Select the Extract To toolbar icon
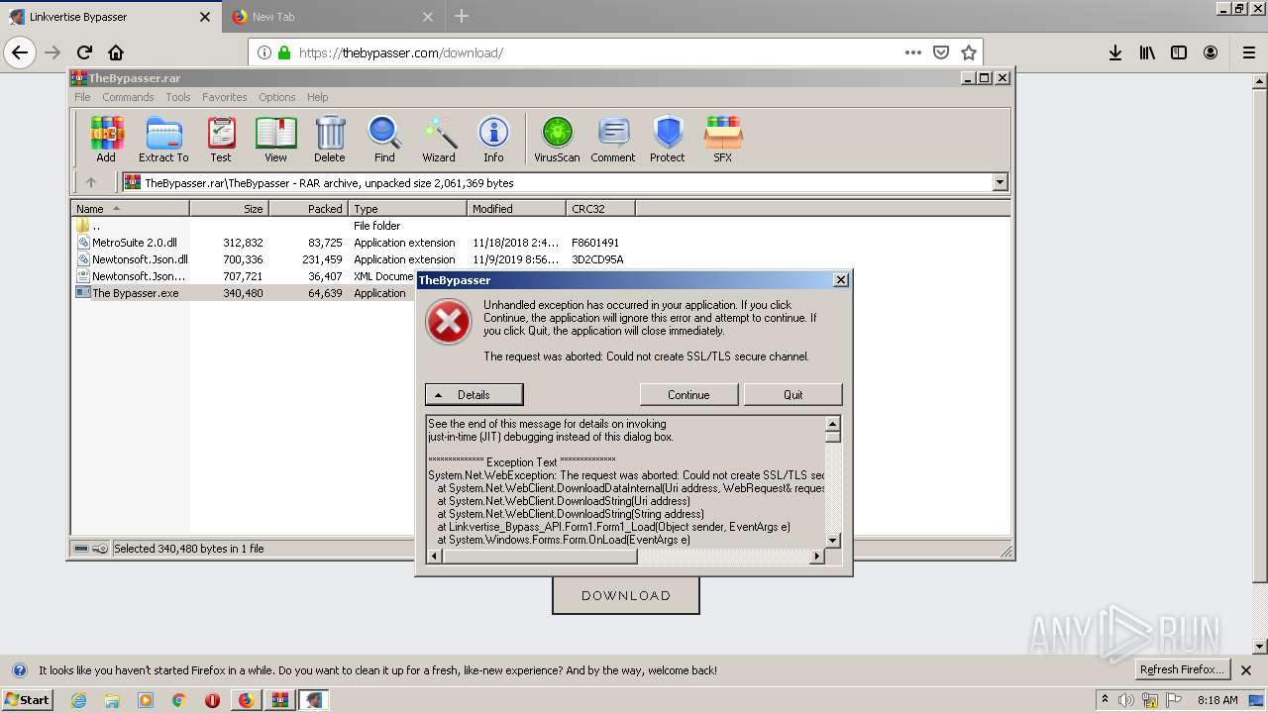 pyautogui.click(x=163, y=139)
